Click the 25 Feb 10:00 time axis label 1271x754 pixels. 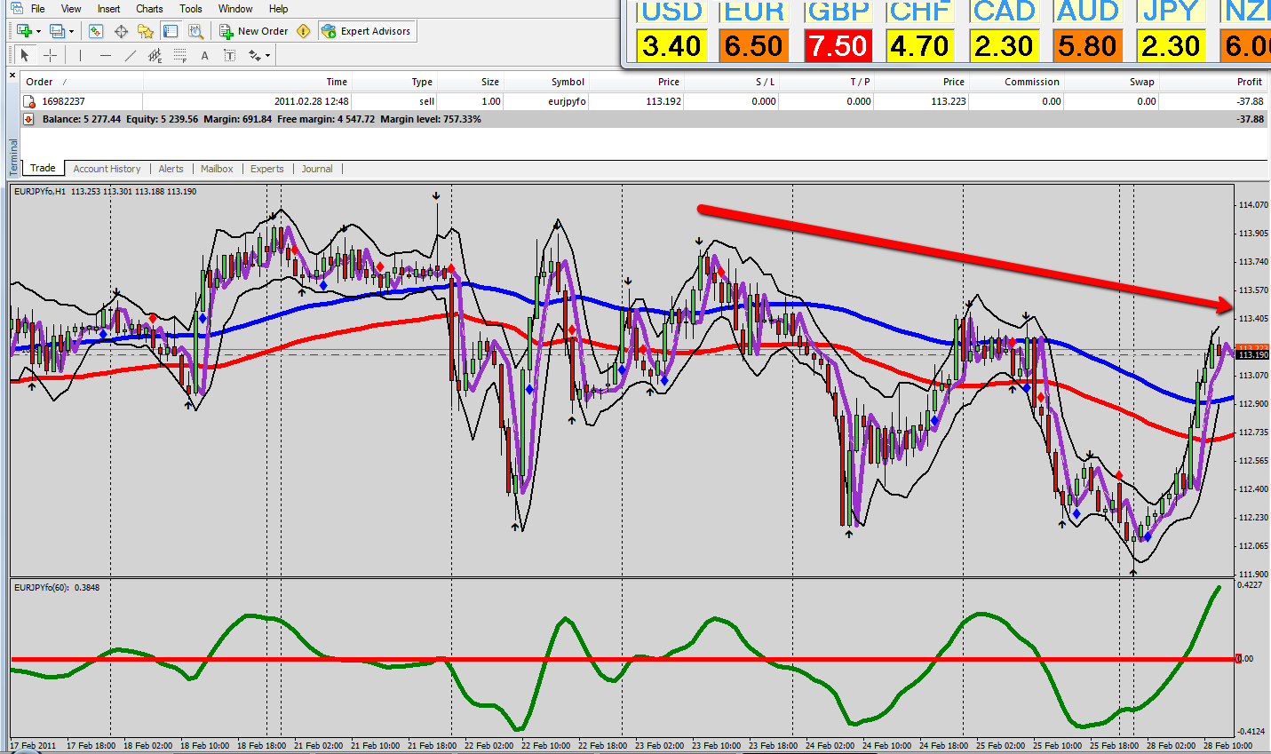point(1057,745)
